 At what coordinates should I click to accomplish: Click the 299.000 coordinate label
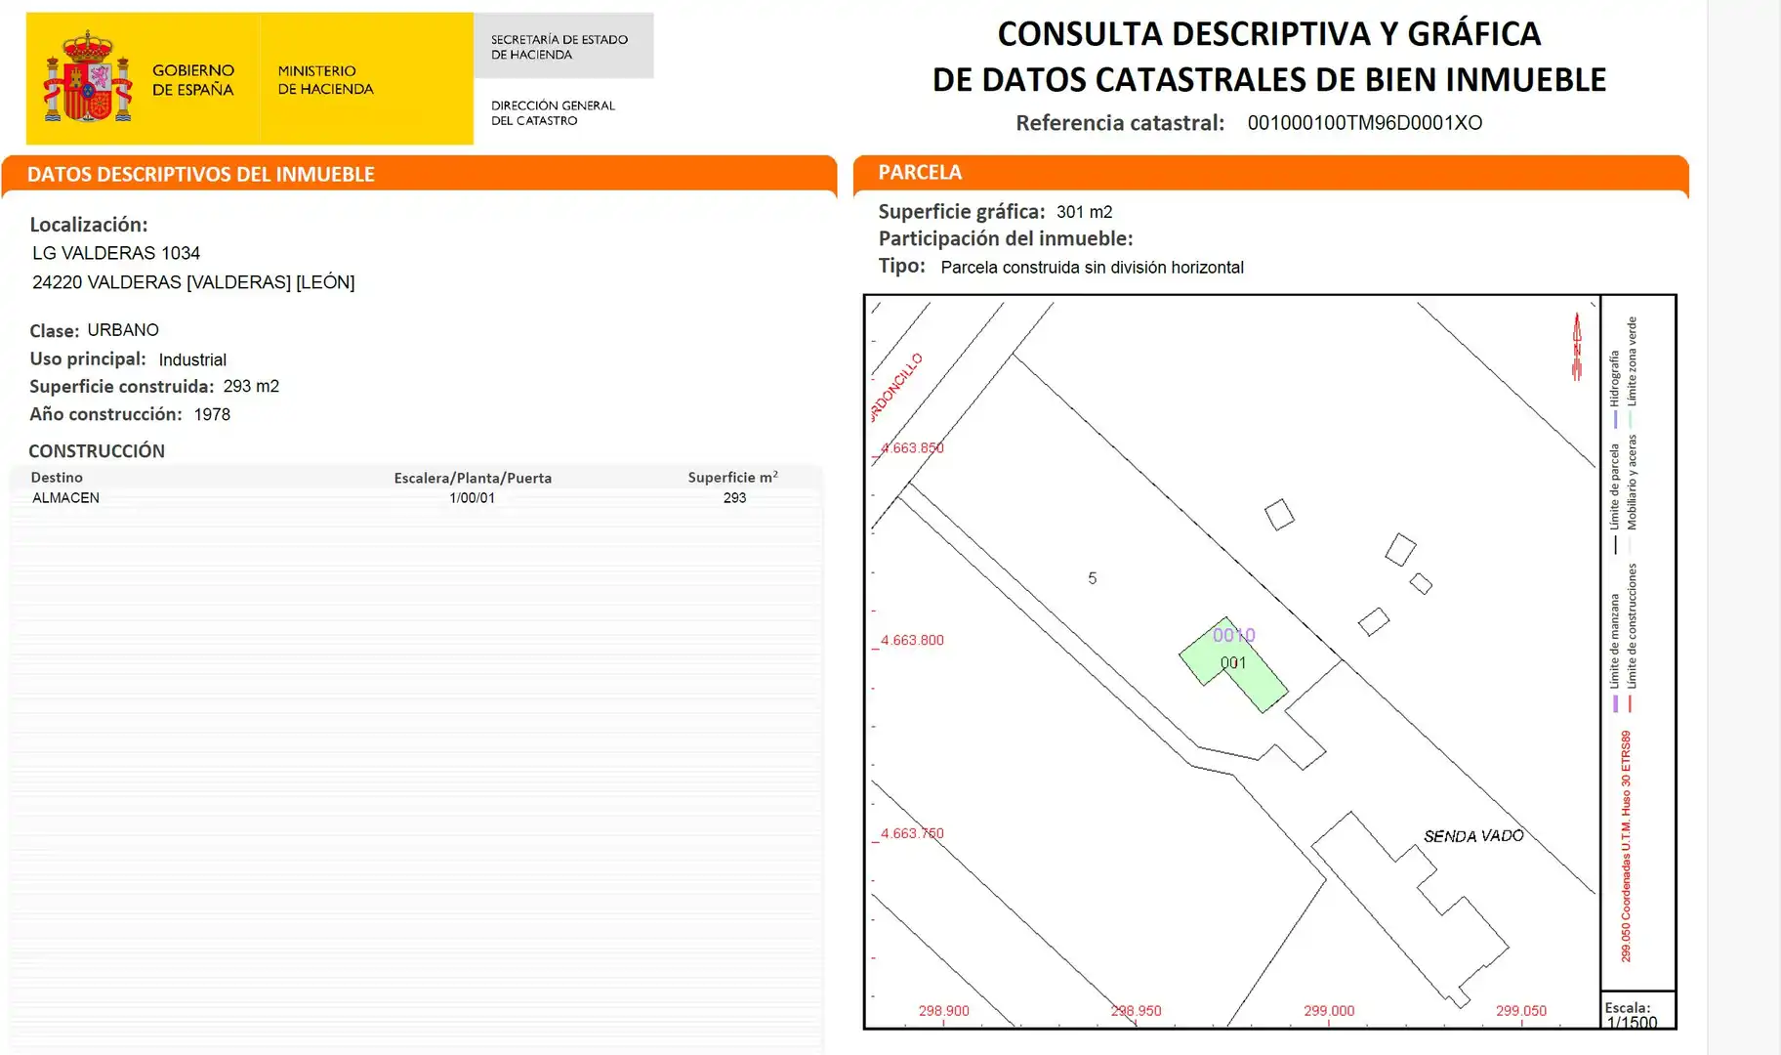1329,1011
